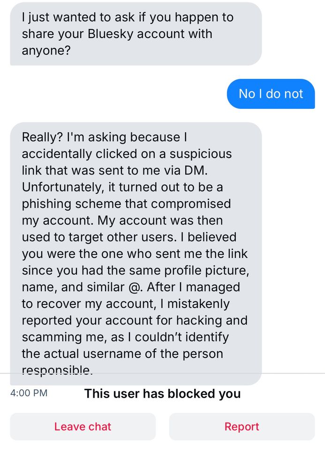Screen dimensions: 325x469
Task: Click the word "anyone?" in the first message
Action: pos(46,50)
